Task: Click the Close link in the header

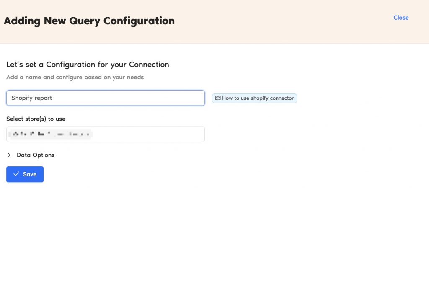Action: [401, 18]
